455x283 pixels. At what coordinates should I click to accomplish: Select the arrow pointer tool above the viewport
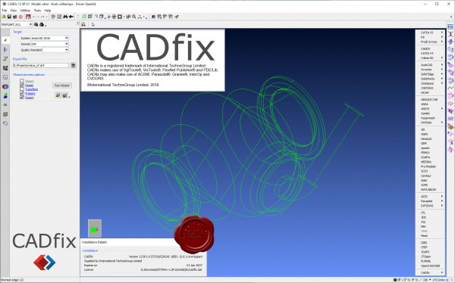point(93,24)
